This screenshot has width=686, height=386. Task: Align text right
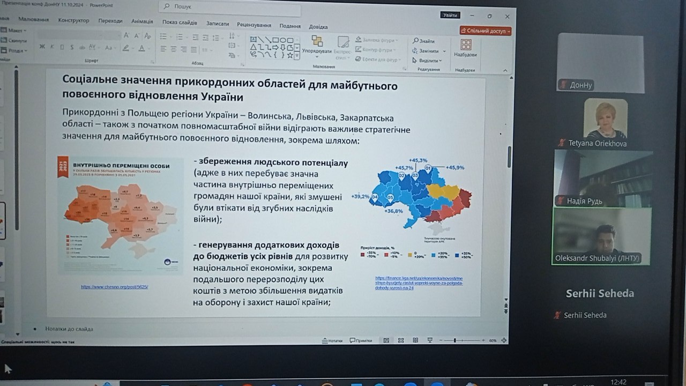click(183, 49)
